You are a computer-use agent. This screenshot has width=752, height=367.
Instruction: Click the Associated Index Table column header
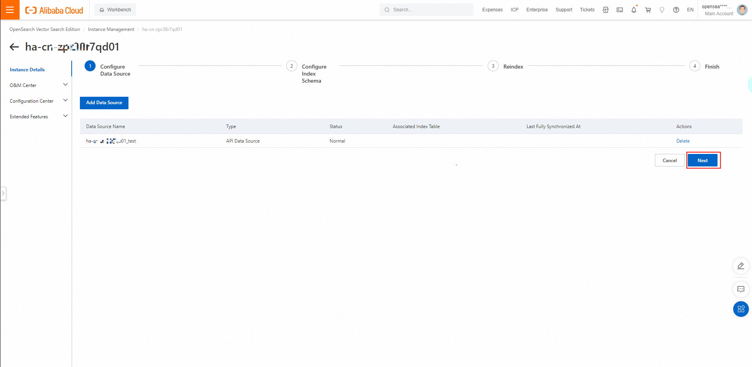(416, 127)
